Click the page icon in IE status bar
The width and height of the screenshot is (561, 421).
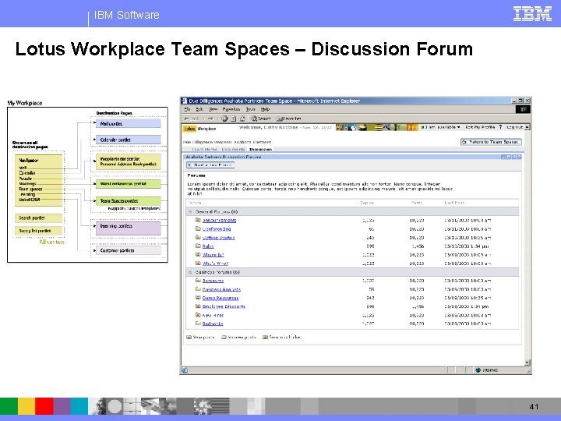click(x=184, y=370)
